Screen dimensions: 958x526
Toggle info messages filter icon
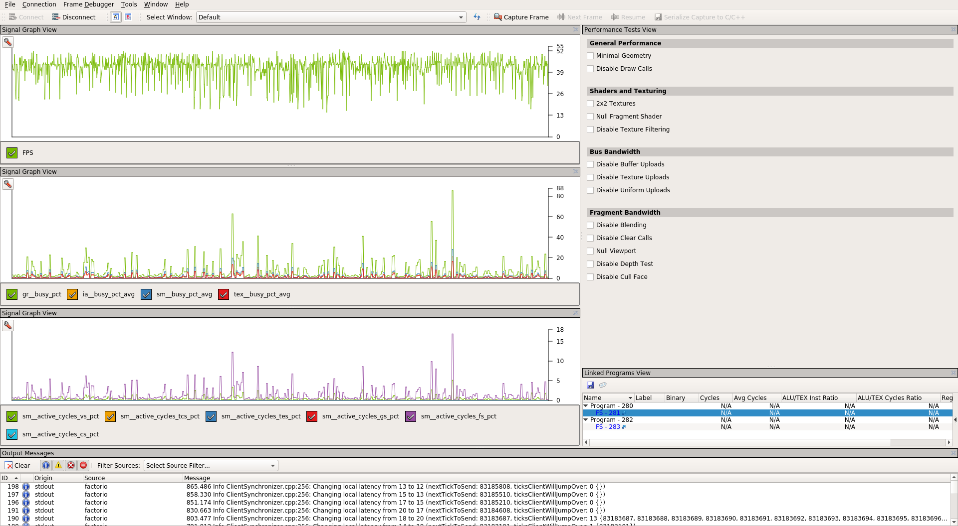46,465
